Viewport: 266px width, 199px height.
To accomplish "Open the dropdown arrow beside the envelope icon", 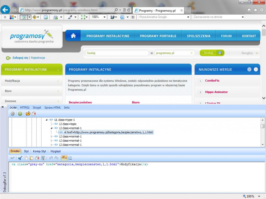I will coord(61,17).
